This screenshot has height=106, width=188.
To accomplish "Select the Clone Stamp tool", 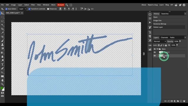I will pos(2,45).
